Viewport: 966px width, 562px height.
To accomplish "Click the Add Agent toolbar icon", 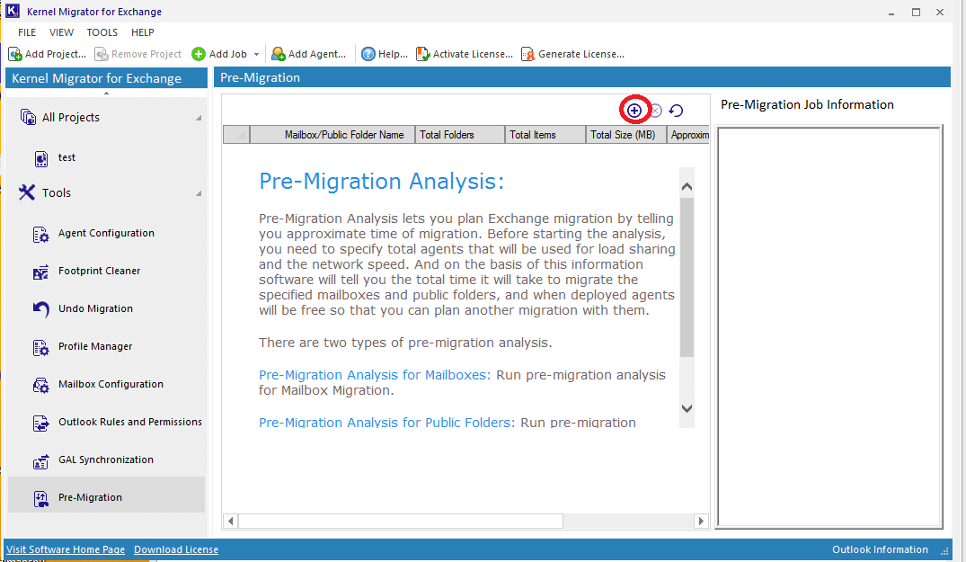I will click(x=279, y=54).
